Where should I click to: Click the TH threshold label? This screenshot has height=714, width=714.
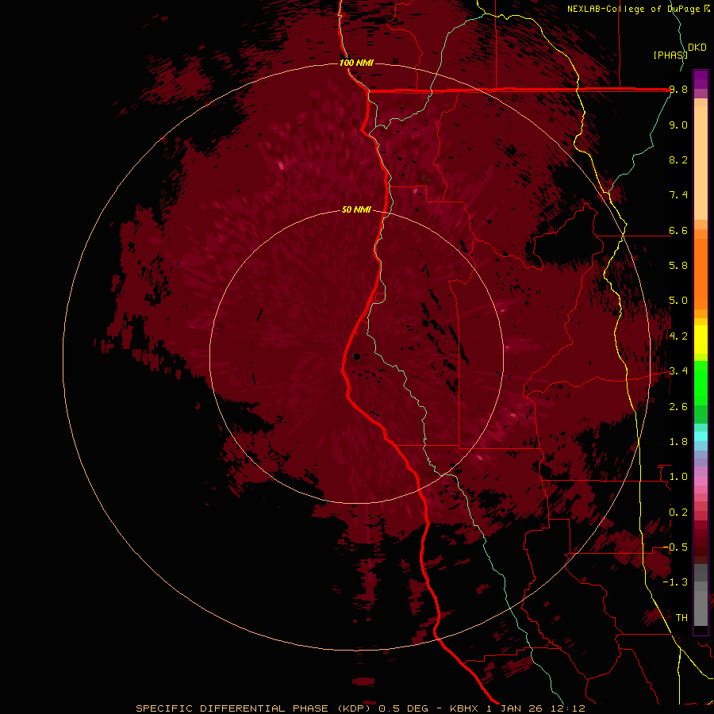click(x=681, y=618)
